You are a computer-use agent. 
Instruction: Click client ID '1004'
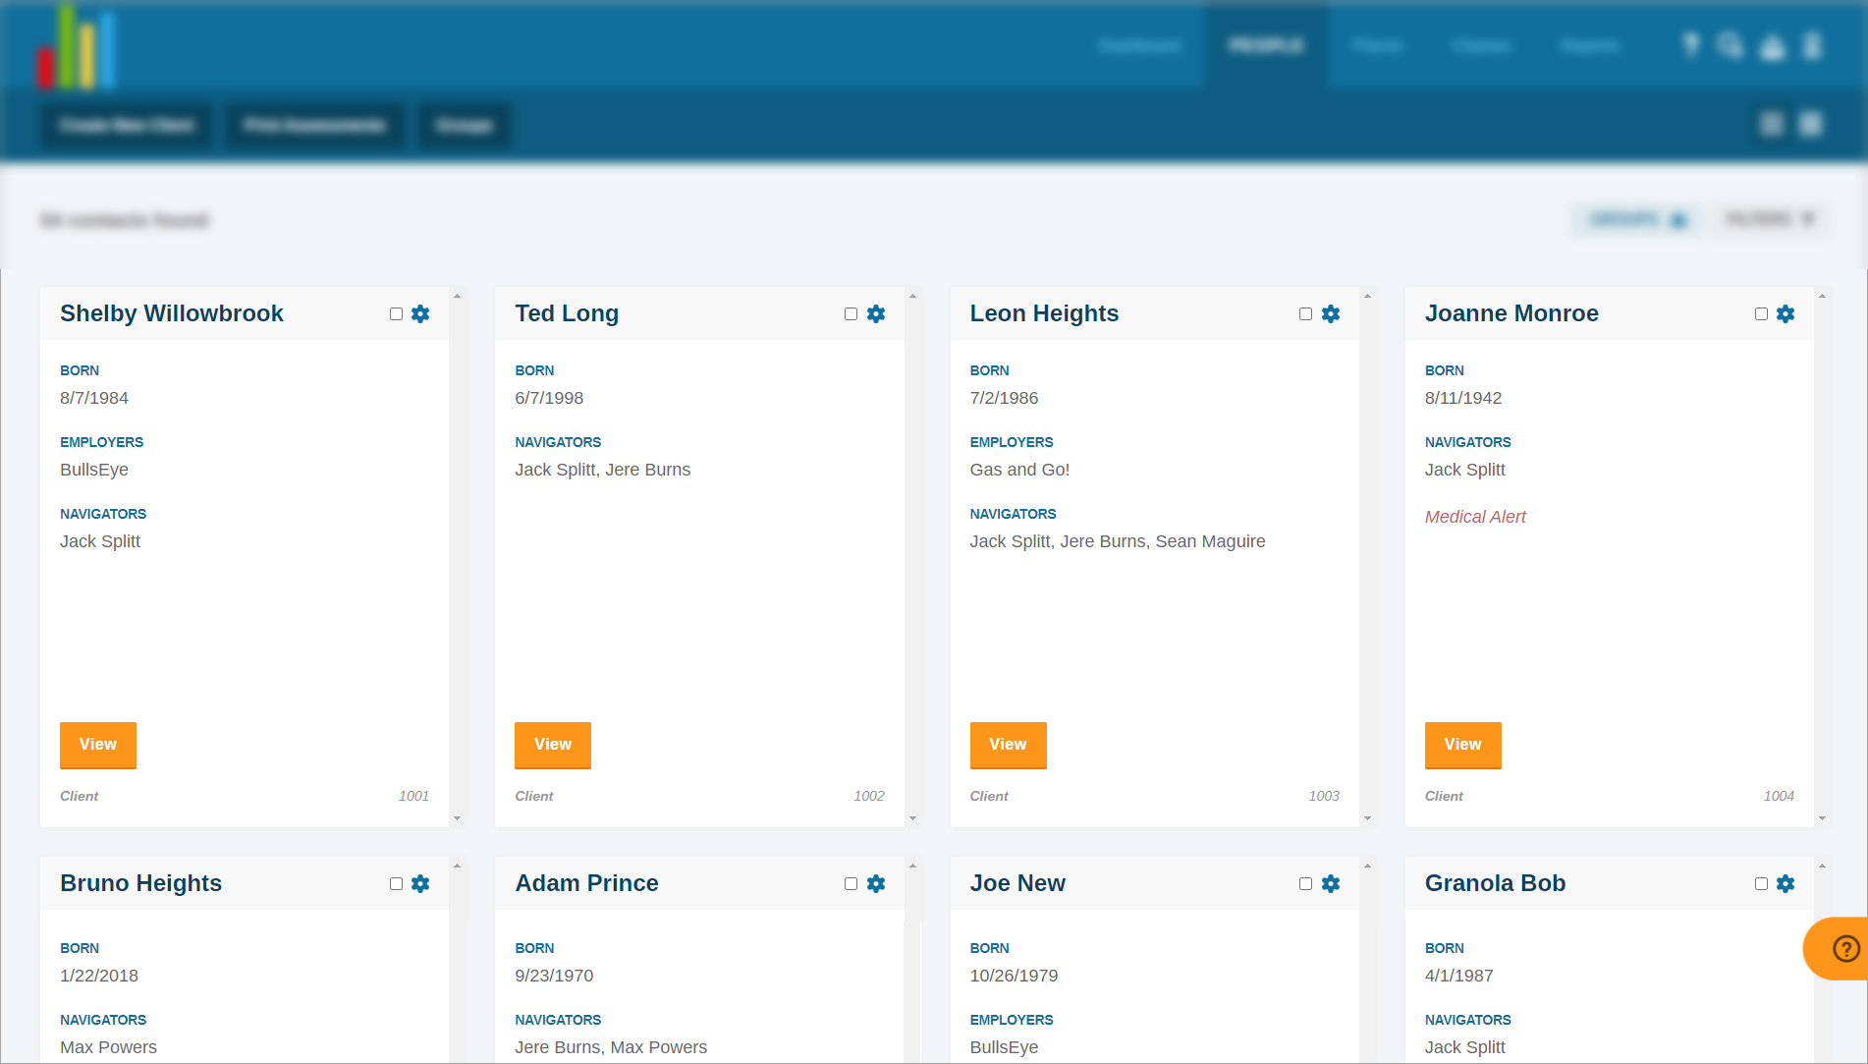click(x=1779, y=796)
